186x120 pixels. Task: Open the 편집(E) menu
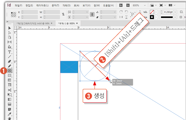29,5
